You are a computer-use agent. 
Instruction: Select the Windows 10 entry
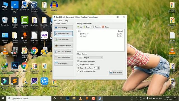click(x=84, y=34)
